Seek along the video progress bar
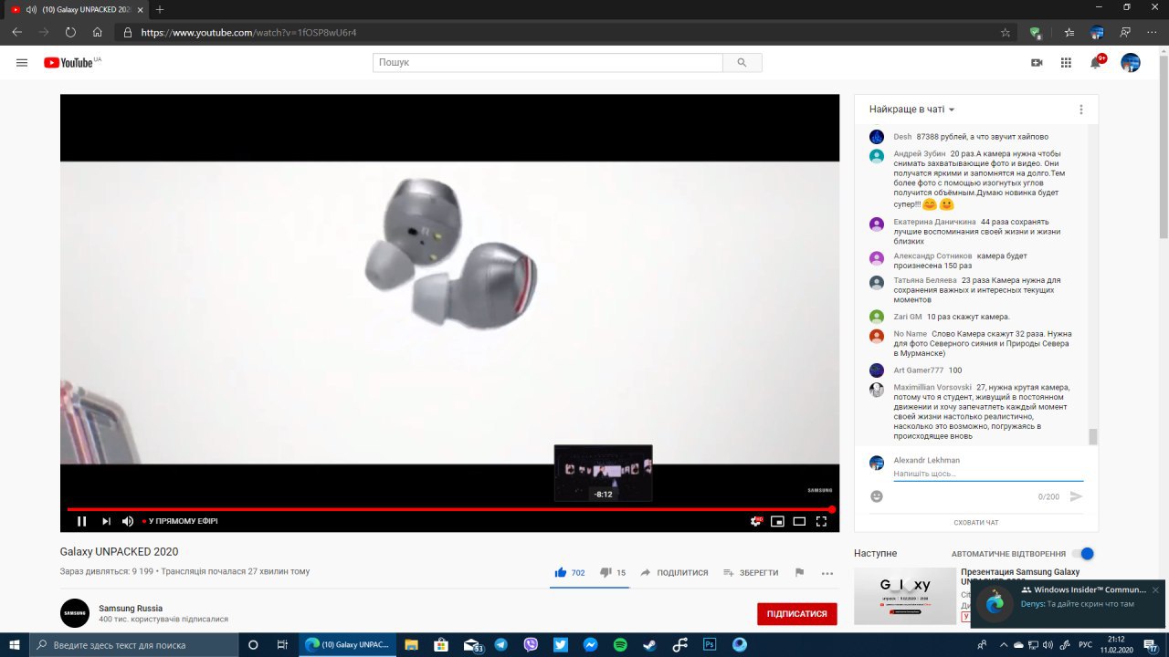This screenshot has height=657, width=1169. (449, 509)
